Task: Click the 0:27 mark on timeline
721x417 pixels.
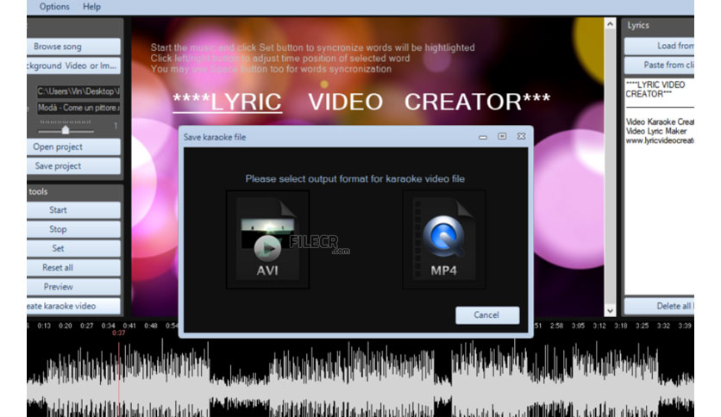Action: point(87,326)
